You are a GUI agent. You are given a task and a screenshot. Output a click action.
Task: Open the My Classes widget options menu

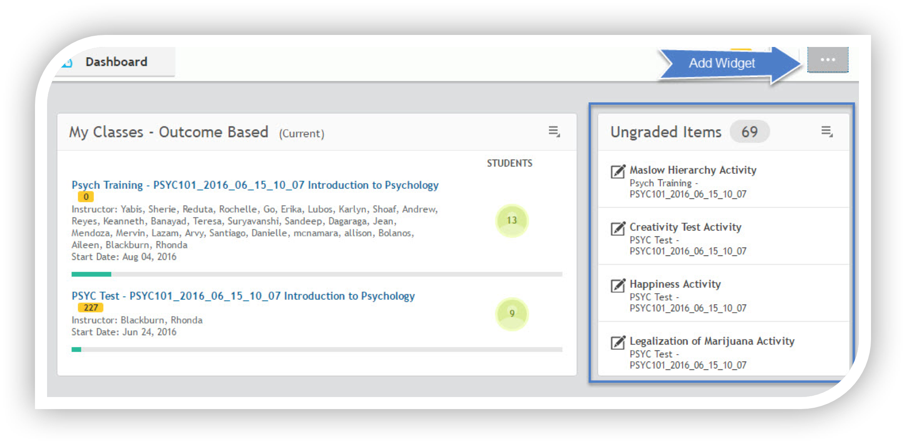554,132
